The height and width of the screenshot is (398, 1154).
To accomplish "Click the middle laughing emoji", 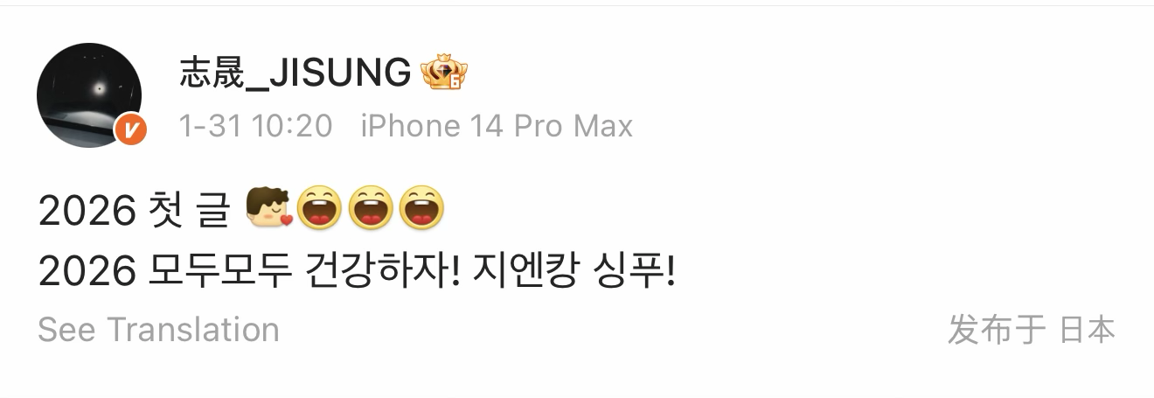I will coord(371,208).
